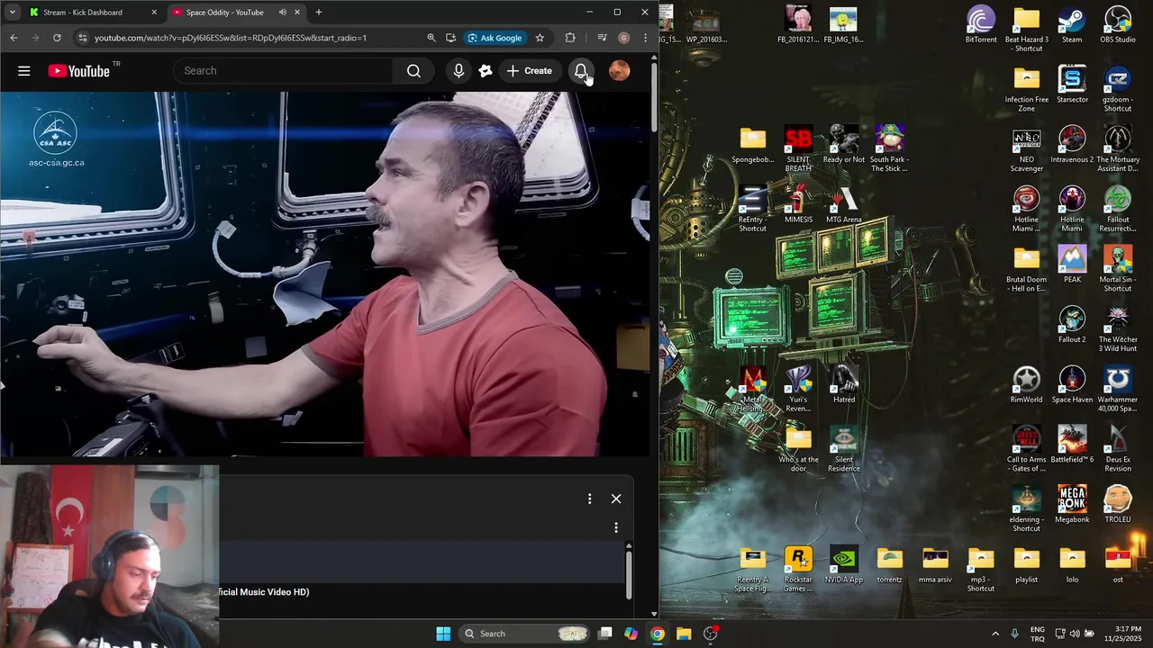The height and width of the screenshot is (648, 1153).
Task: View site information icon in address bar
Action: [82, 38]
